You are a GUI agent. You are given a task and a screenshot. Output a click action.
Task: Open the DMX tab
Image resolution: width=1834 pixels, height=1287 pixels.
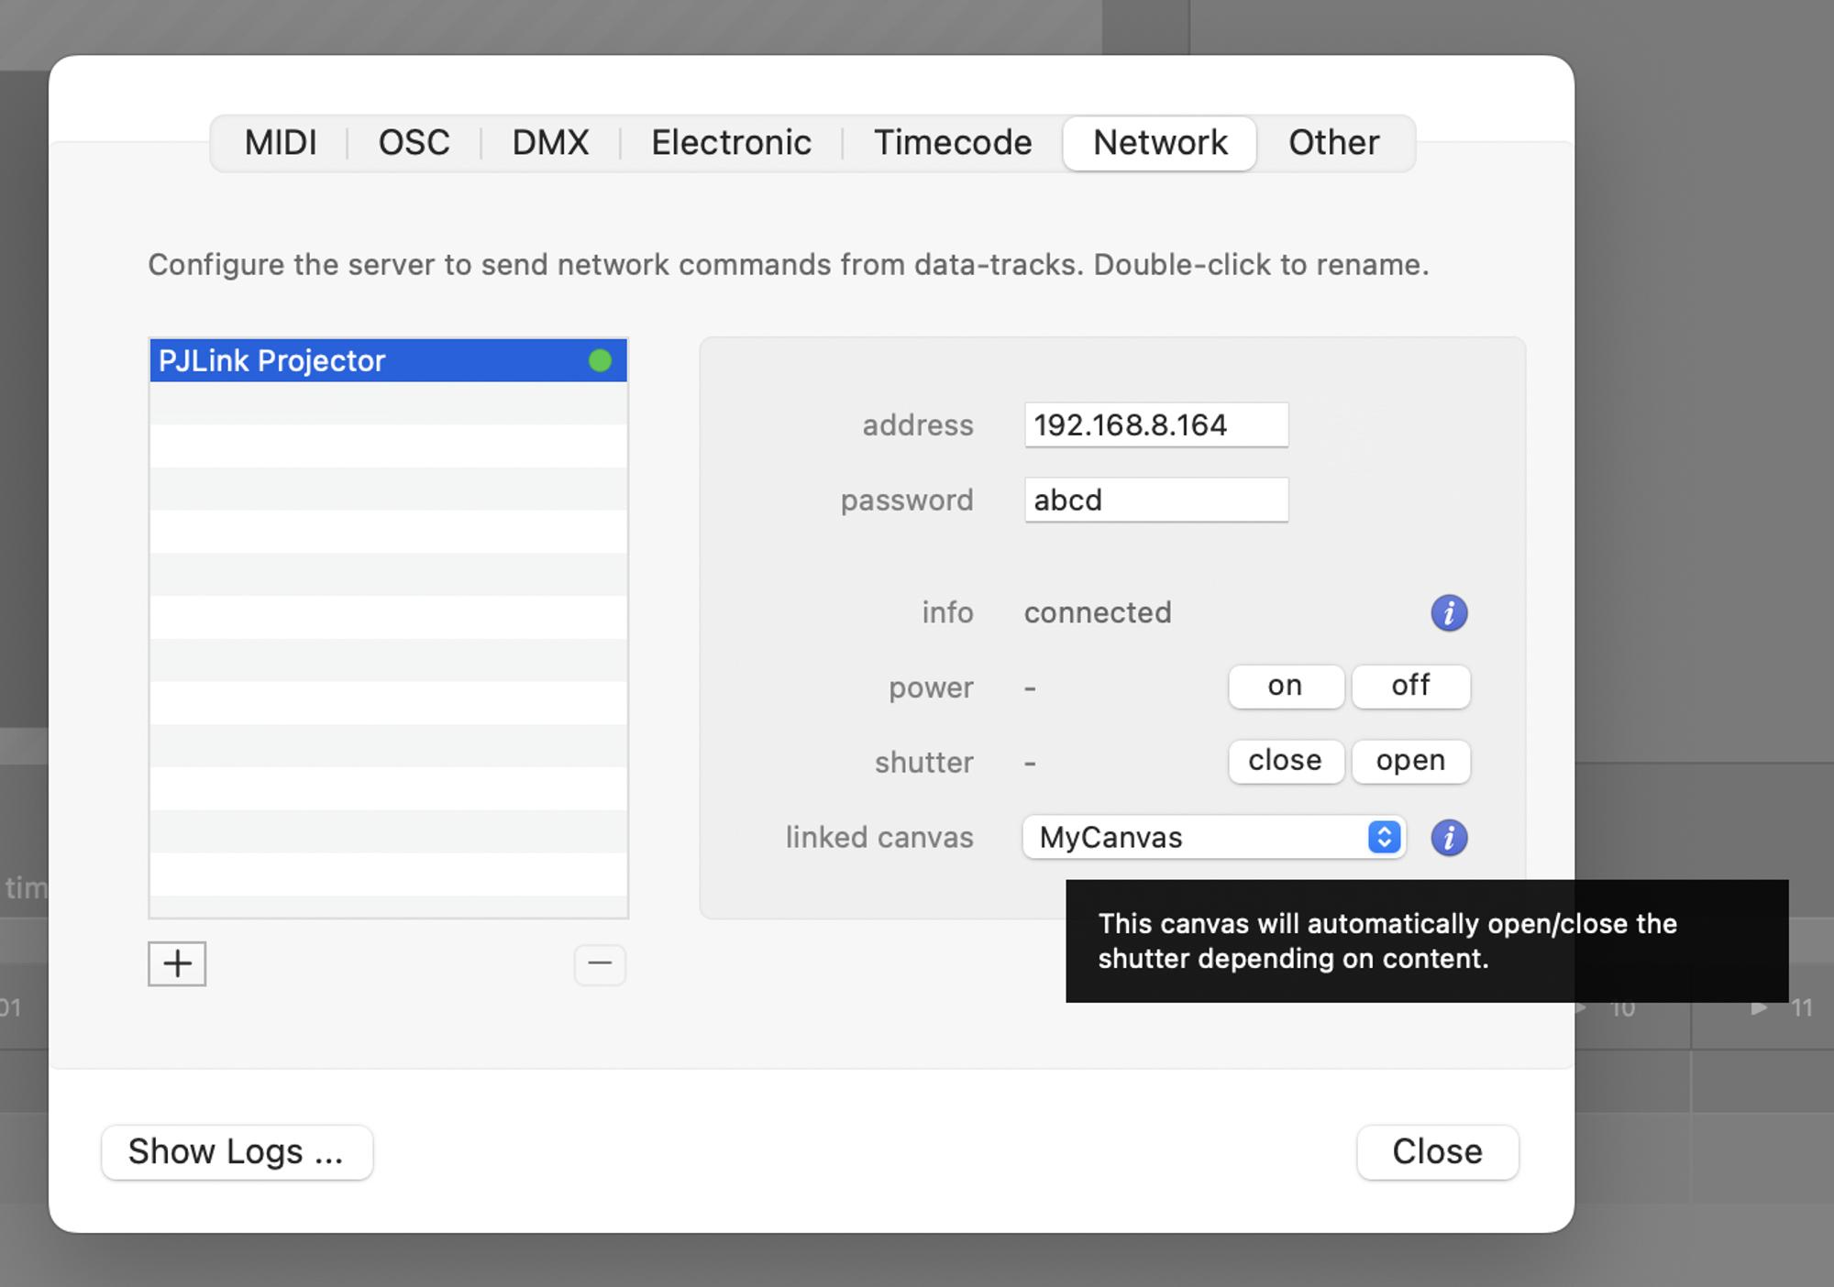click(550, 143)
